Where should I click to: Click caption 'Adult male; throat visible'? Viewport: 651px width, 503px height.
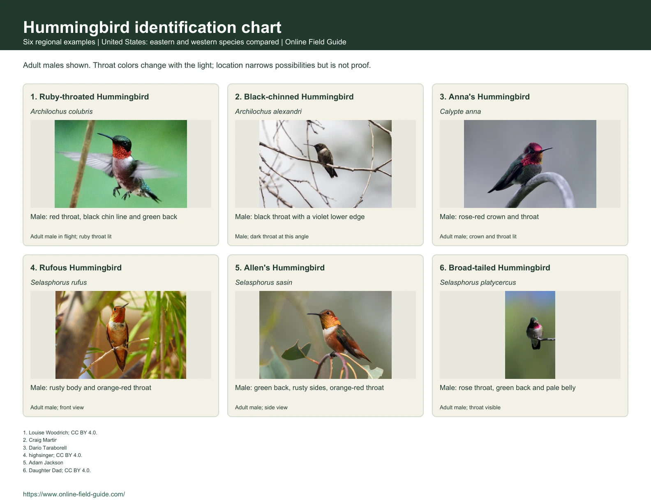coord(470,407)
